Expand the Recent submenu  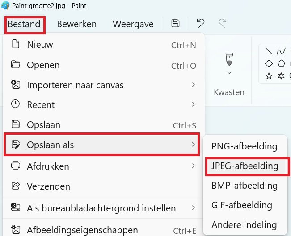pyautogui.click(x=193, y=104)
